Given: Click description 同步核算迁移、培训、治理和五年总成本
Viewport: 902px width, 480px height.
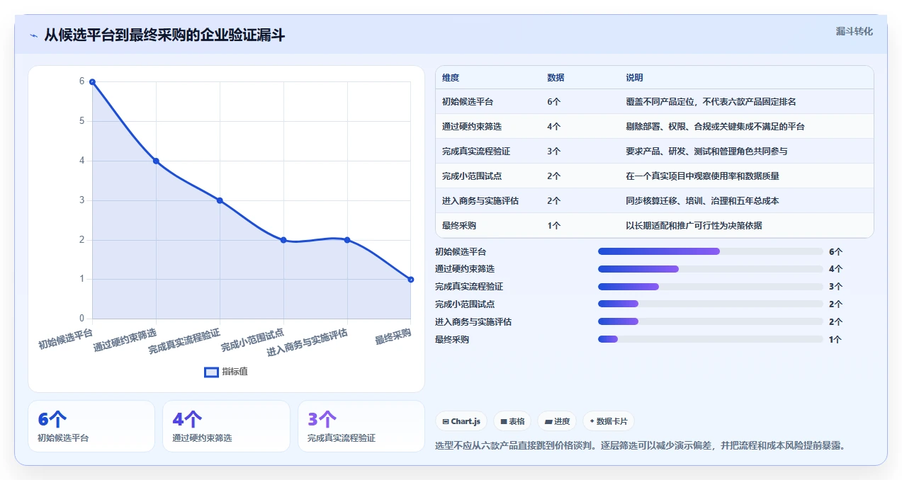Looking at the screenshot, I should 702,201.
